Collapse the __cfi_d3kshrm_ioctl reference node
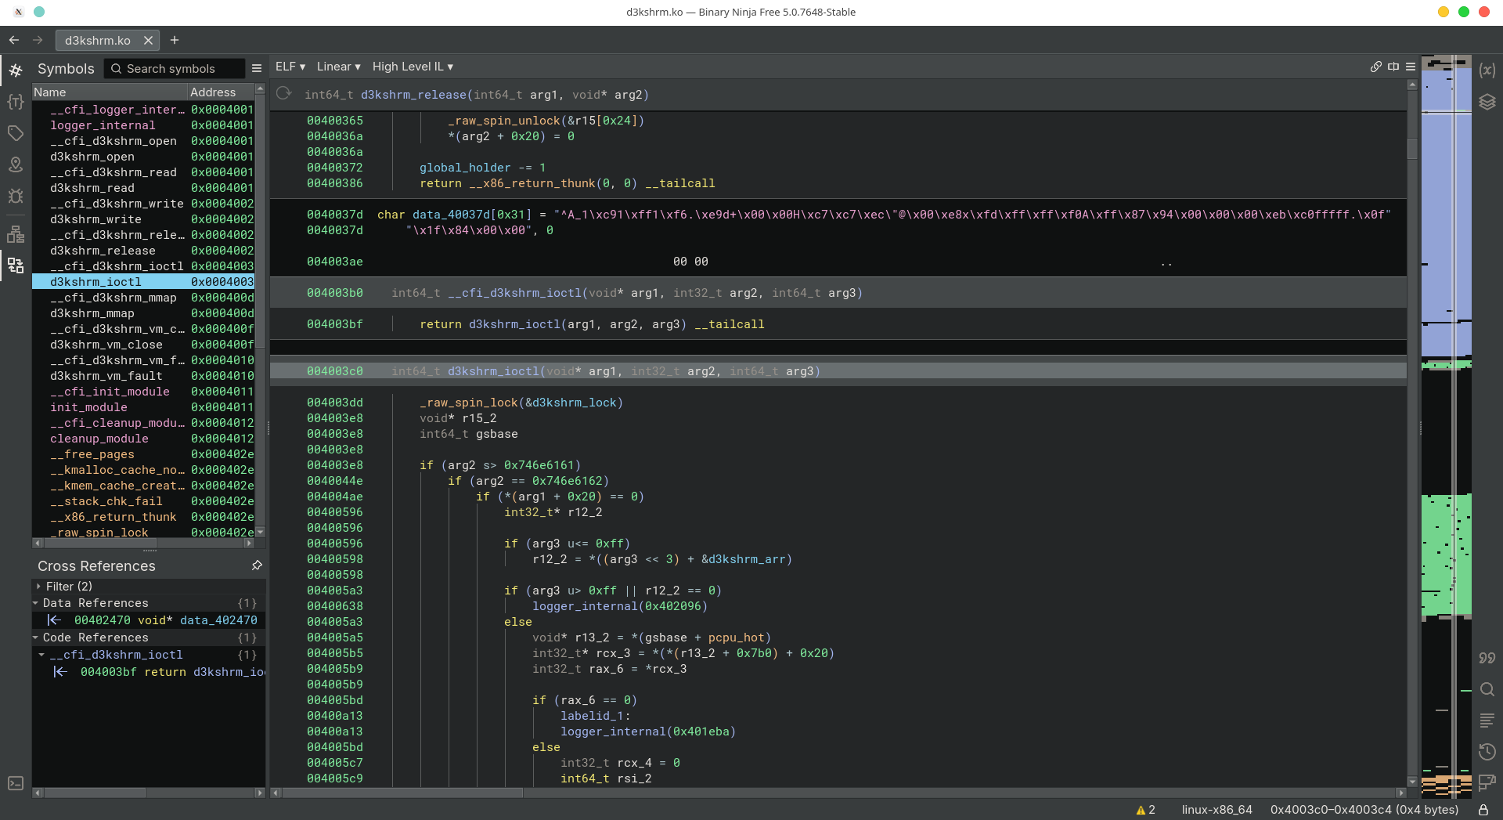1503x820 pixels. coord(42,655)
